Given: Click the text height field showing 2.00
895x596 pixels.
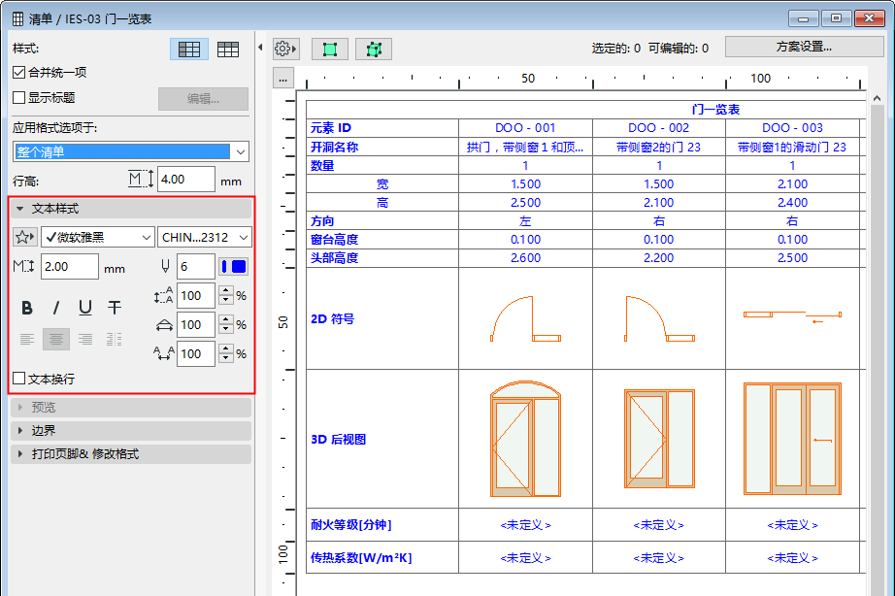Looking at the screenshot, I should 70,267.
